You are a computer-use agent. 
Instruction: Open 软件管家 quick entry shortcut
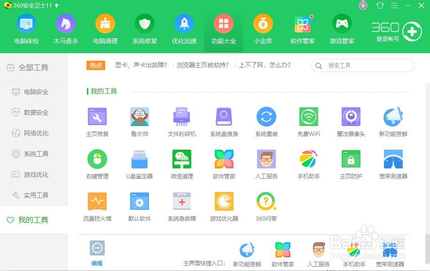pyautogui.click(x=283, y=255)
